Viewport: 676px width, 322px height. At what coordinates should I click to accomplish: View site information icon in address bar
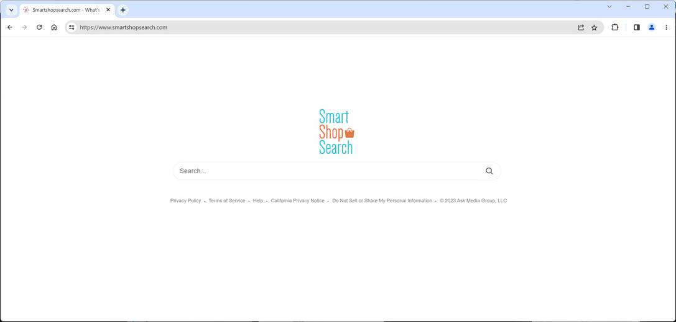click(72, 27)
